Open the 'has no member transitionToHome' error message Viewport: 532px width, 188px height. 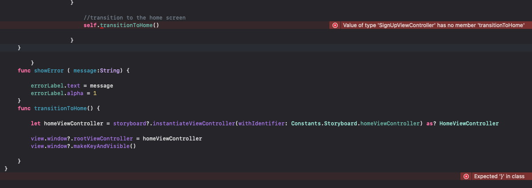click(434, 25)
